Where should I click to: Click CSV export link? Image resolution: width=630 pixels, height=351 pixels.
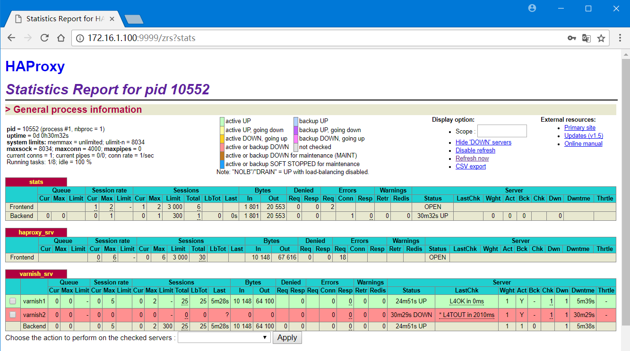point(471,166)
